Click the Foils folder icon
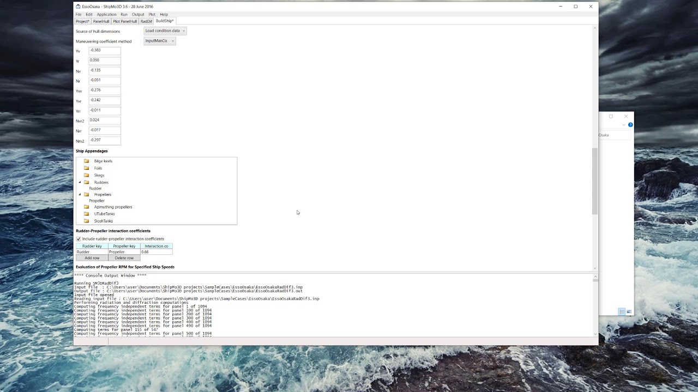The image size is (698, 392). click(86, 168)
